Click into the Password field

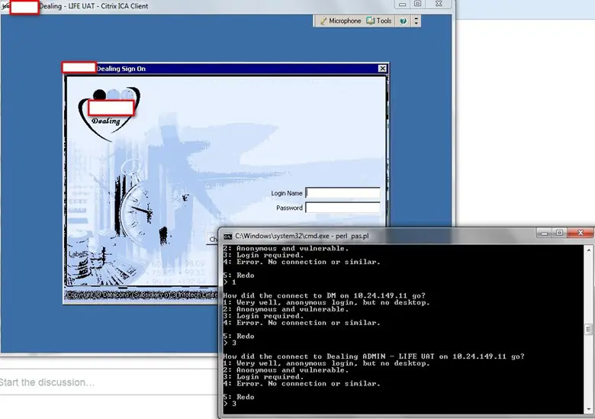(x=343, y=208)
